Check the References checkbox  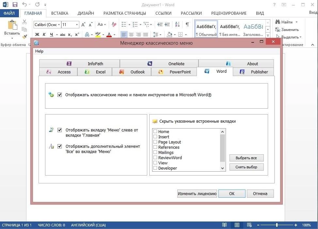[x=155, y=147]
